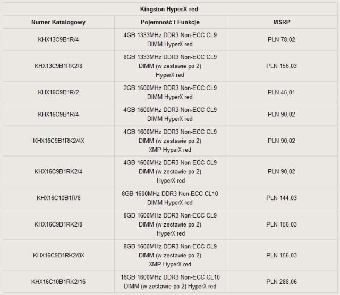Select catalog number KHX13C9B1RK2/8

[x=58, y=66]
